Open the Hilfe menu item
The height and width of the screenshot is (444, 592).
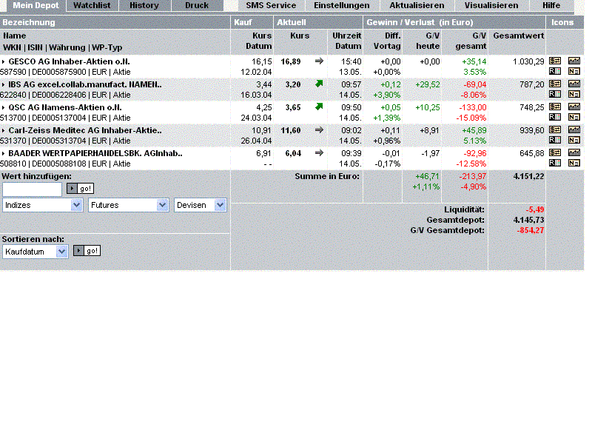[551, 5]
